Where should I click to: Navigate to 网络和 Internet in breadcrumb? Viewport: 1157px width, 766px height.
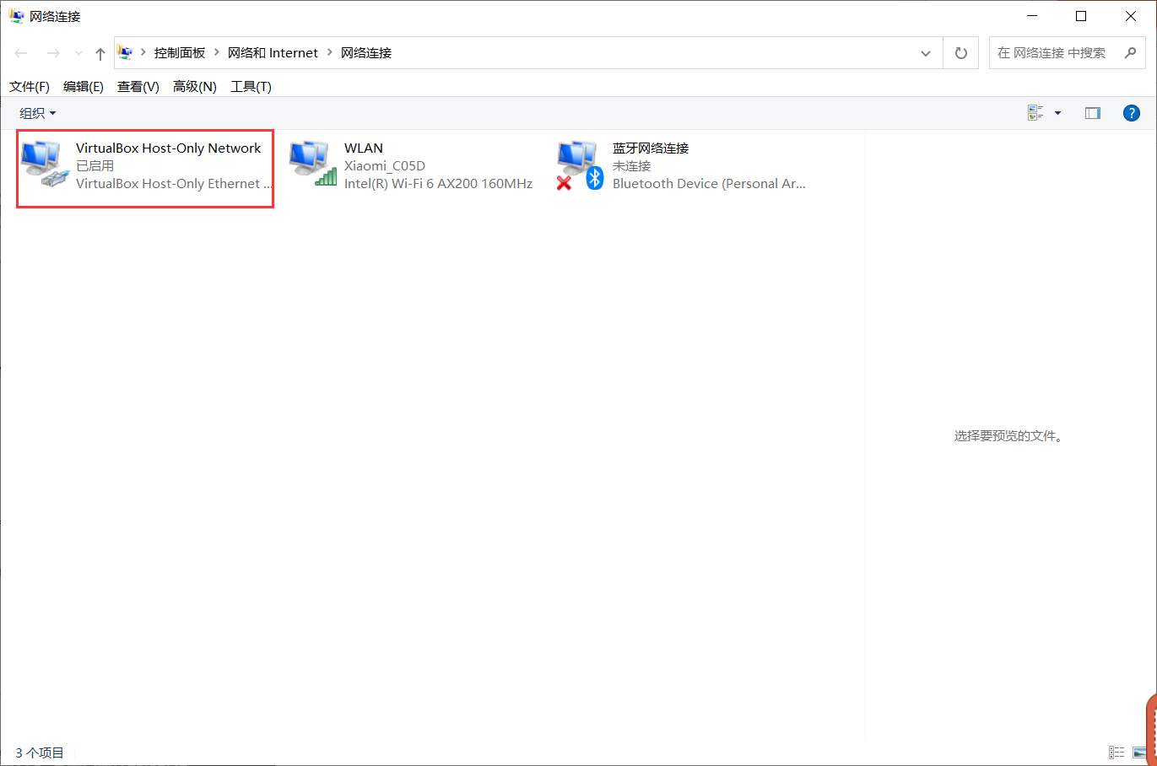tap(273, 52)
